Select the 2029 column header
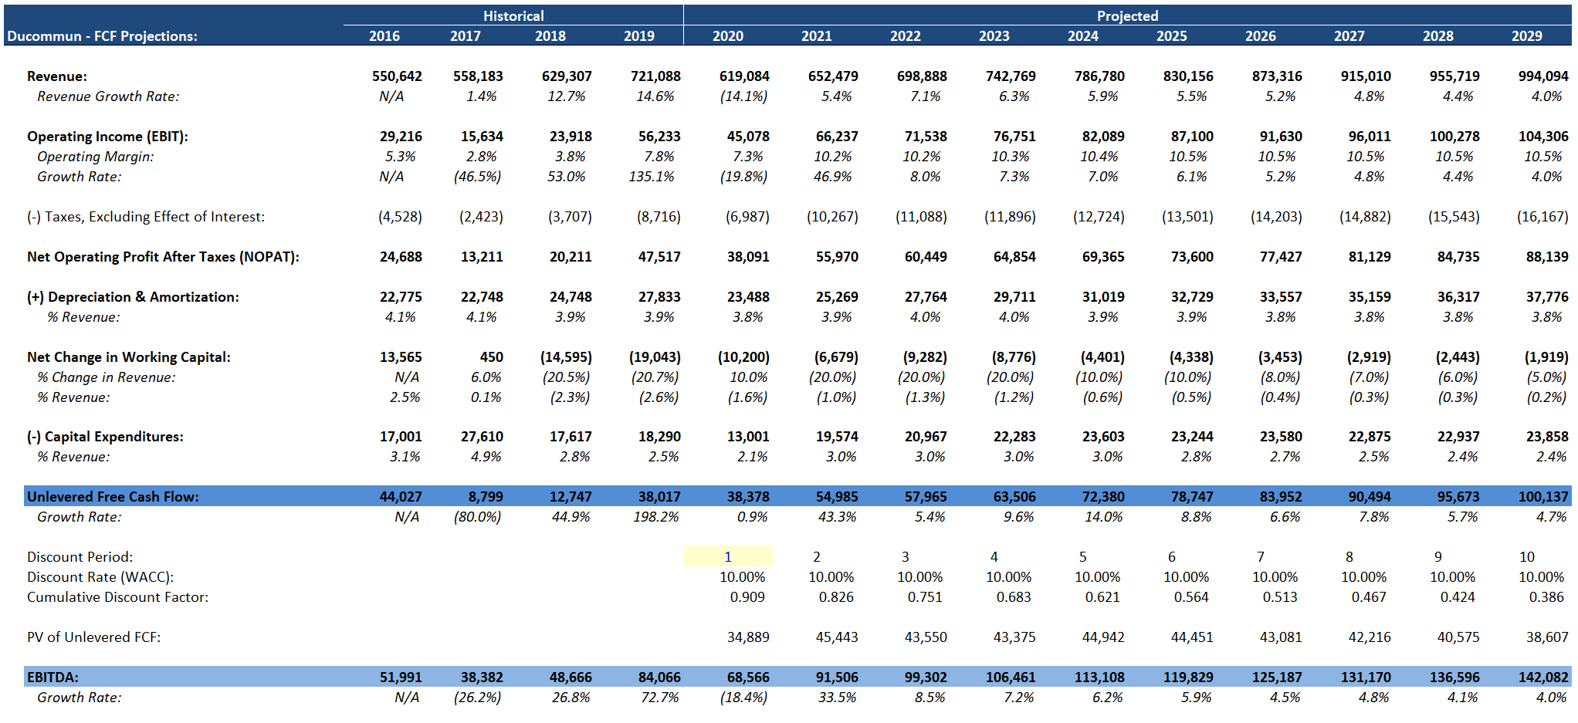 (1527, 36)
